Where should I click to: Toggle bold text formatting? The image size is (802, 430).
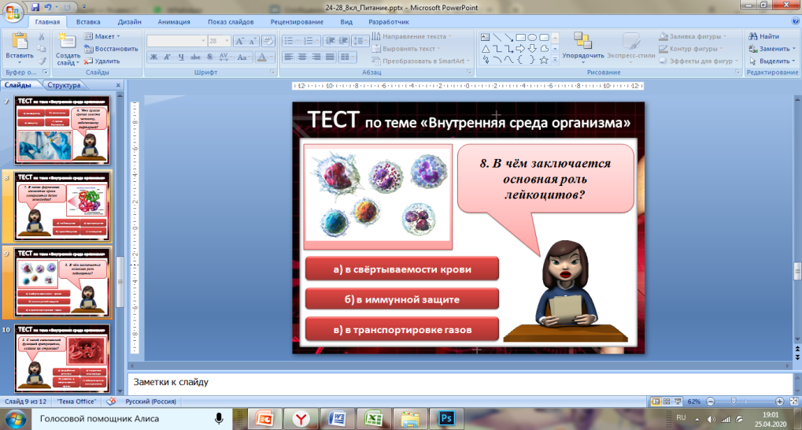(x=153, y=57)
